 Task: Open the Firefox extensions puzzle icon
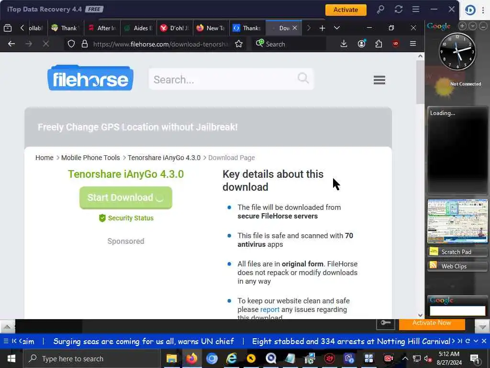click(x=379, y=44)
